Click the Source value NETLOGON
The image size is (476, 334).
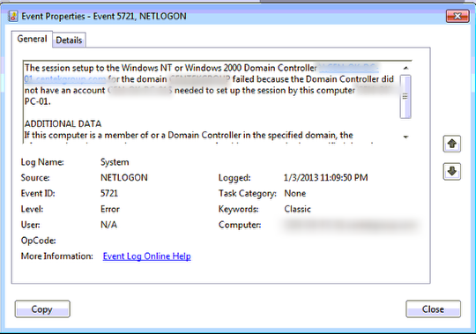coord(124,177)
